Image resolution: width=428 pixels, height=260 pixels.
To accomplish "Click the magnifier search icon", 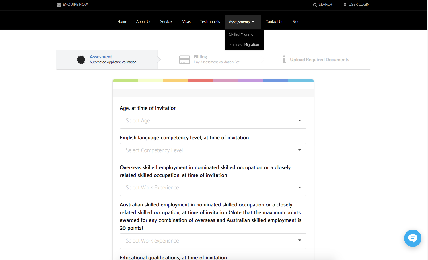I will pyautogui.click(x=315, y=5).
